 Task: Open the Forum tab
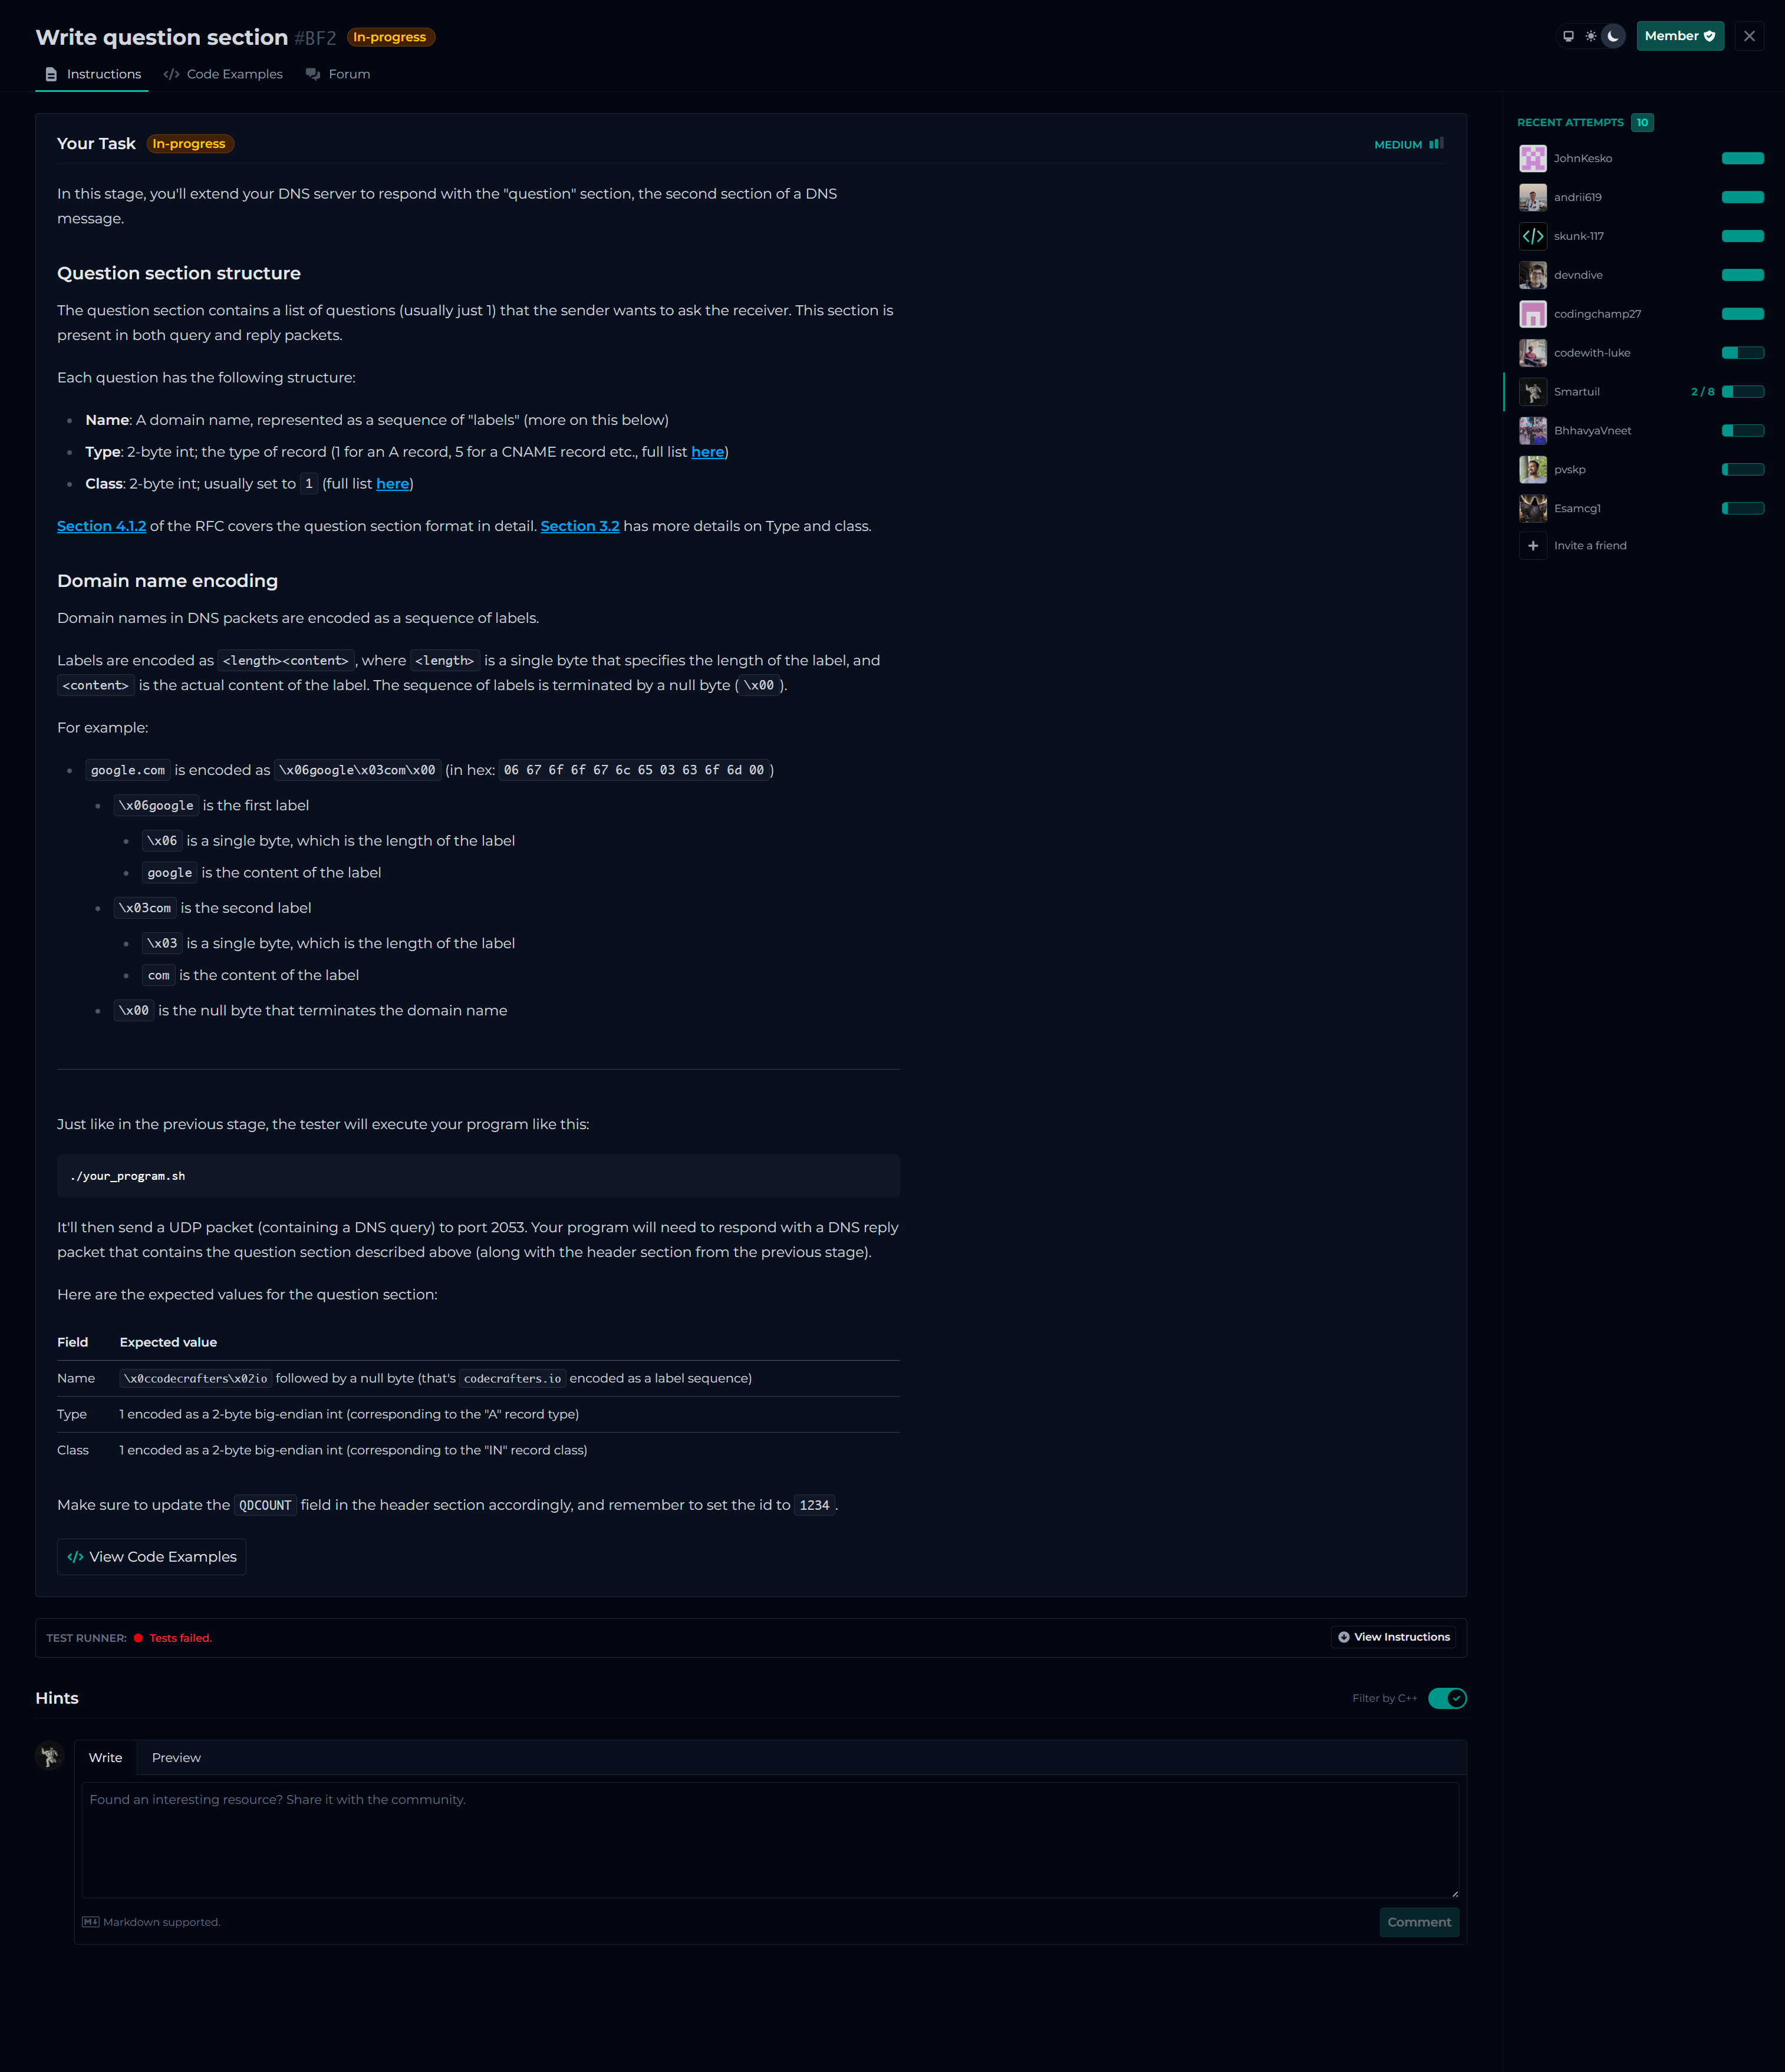click(338, 74)
